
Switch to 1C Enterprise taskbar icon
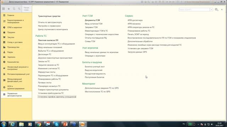[83, 124]
